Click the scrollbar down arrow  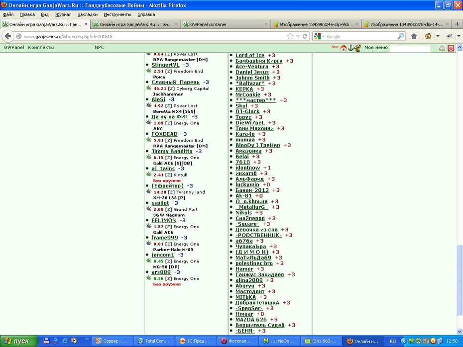tap(460, 332)
